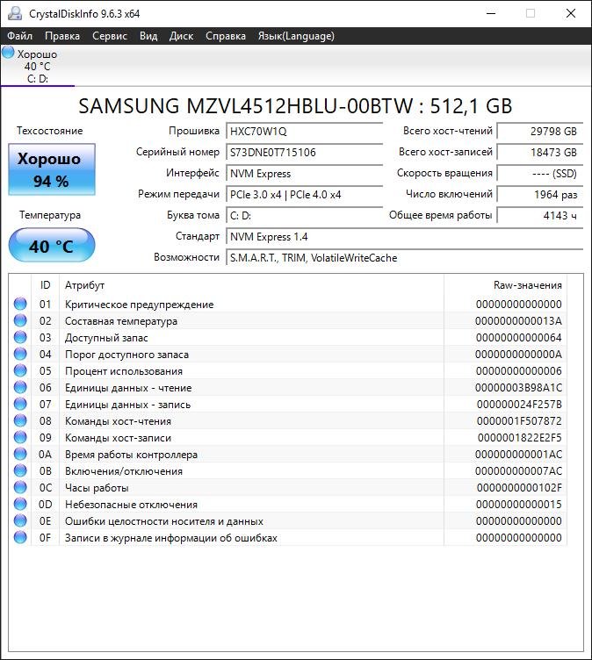The width and height of the screenshot is (592, 660).
Task: Click the Raw-значения column header
Action: tap(505, 285)
